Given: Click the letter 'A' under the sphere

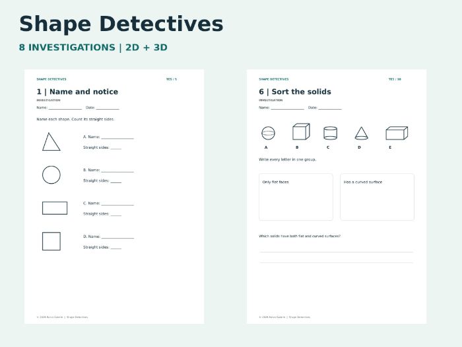Looking at the screenshot, I should point(266,147).
